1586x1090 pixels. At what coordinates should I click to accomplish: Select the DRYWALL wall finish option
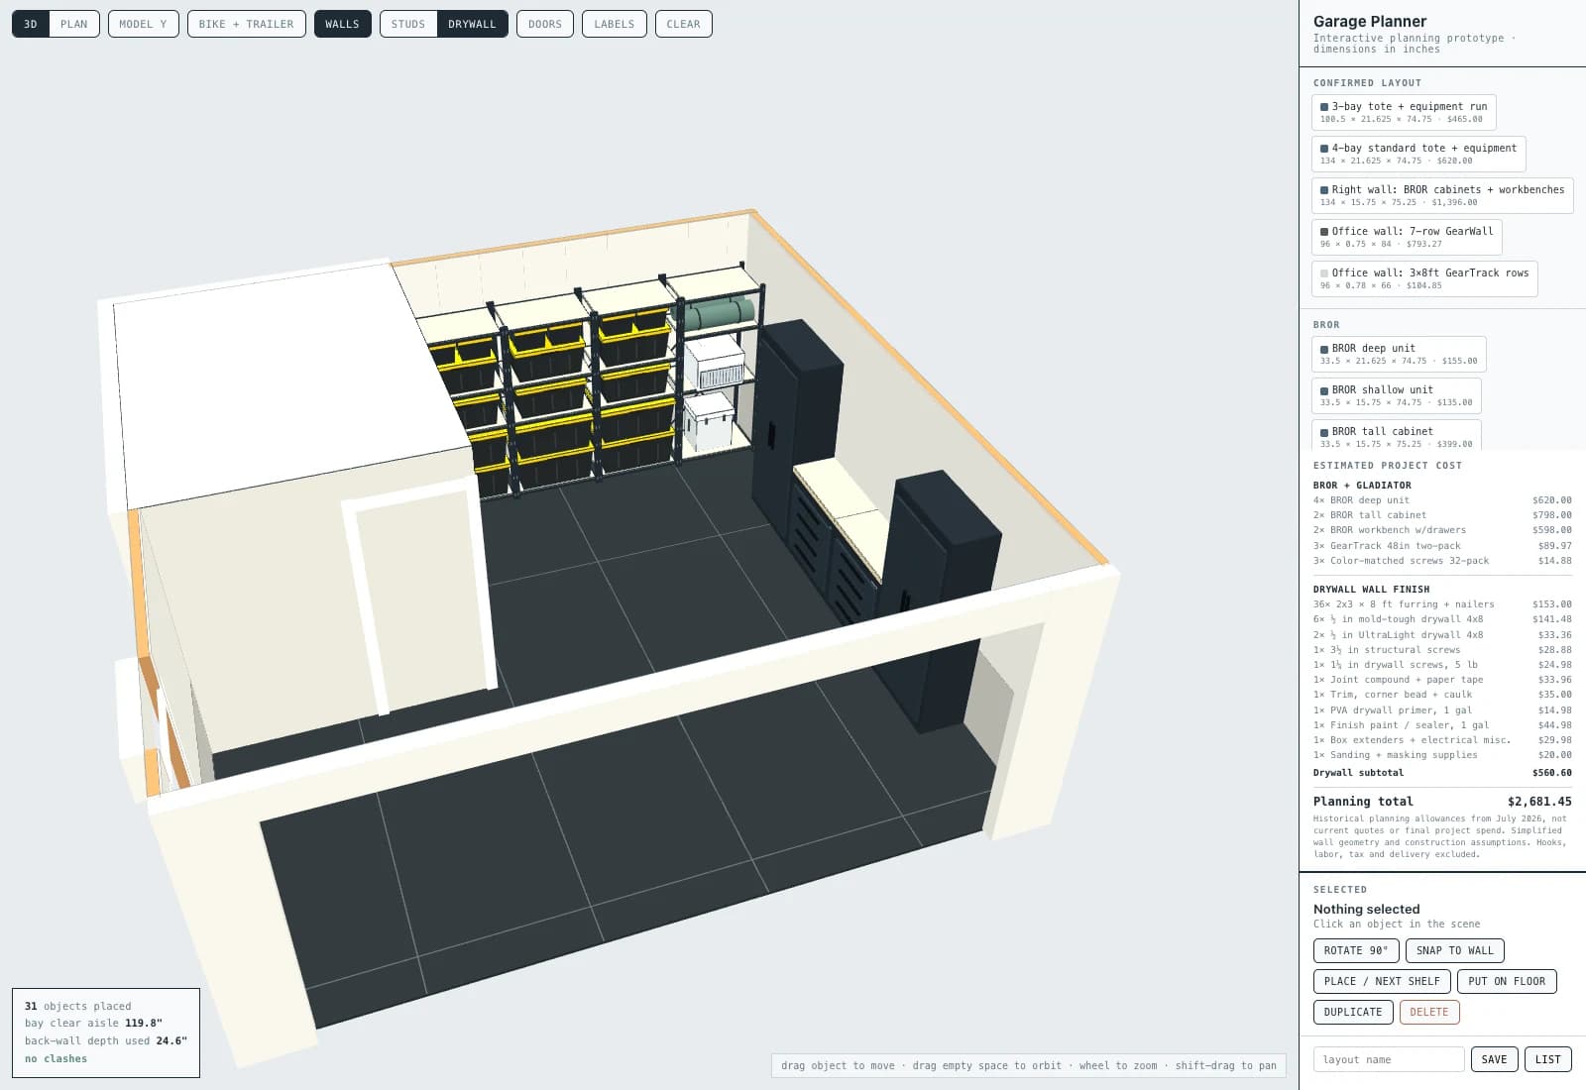(472, 24)
